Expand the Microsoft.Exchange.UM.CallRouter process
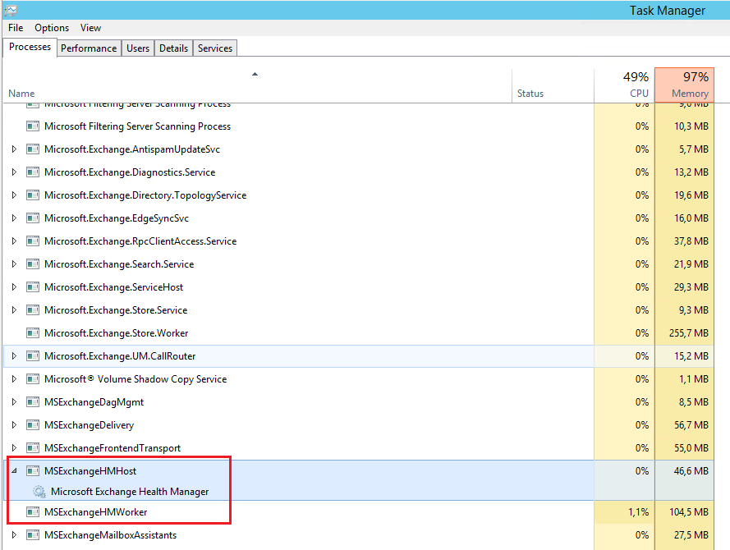 [14, 356]
